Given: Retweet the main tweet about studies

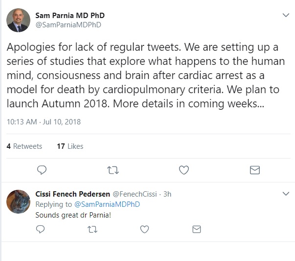Looking at the screenshot, I should tap(113, 170).
